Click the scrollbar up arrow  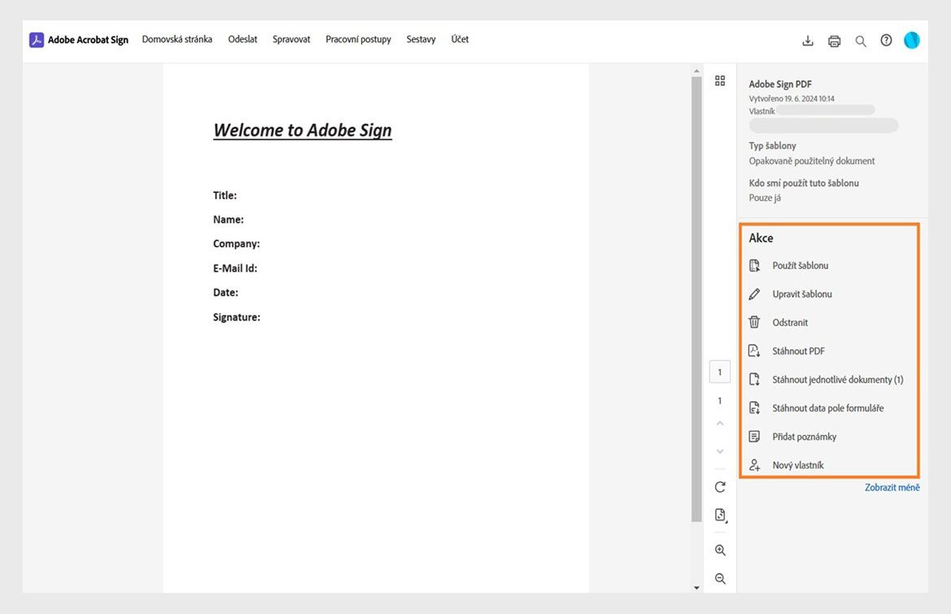696,71
